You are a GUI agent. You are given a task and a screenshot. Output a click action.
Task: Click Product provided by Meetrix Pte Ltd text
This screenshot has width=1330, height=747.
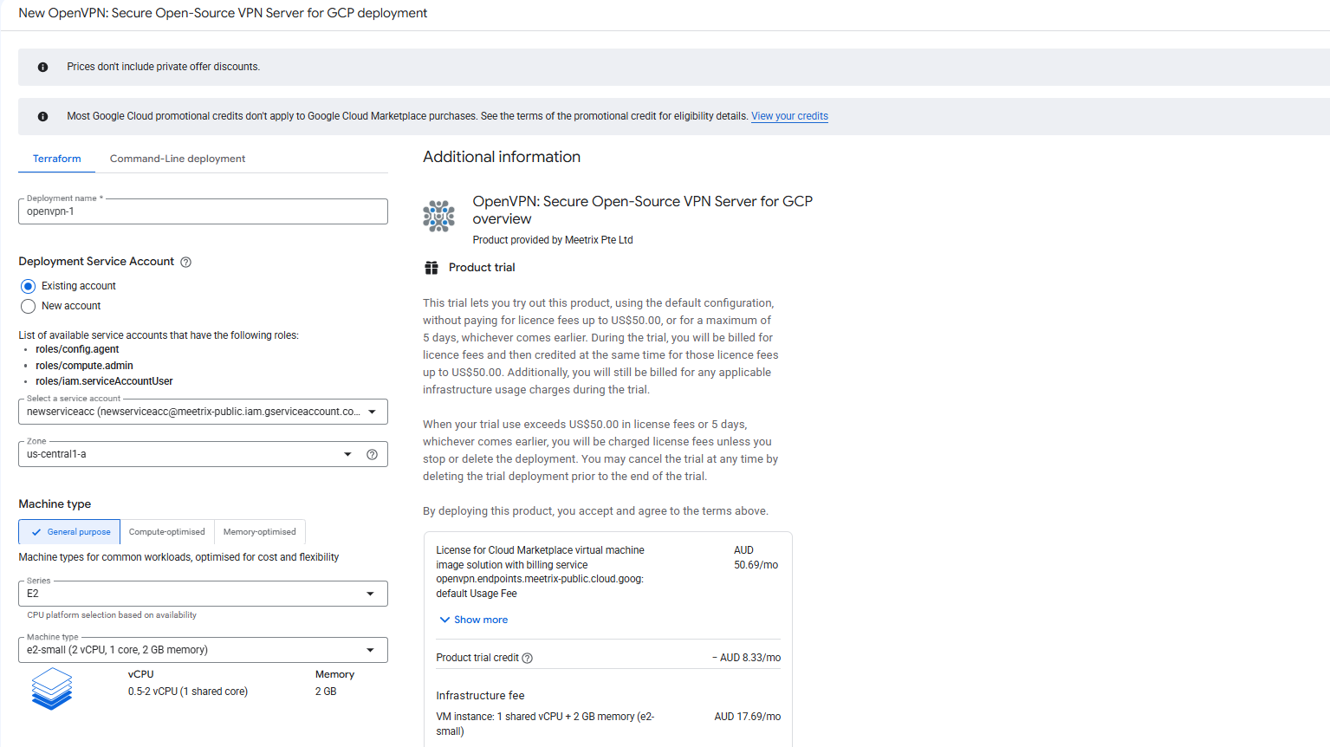point(553,240)
